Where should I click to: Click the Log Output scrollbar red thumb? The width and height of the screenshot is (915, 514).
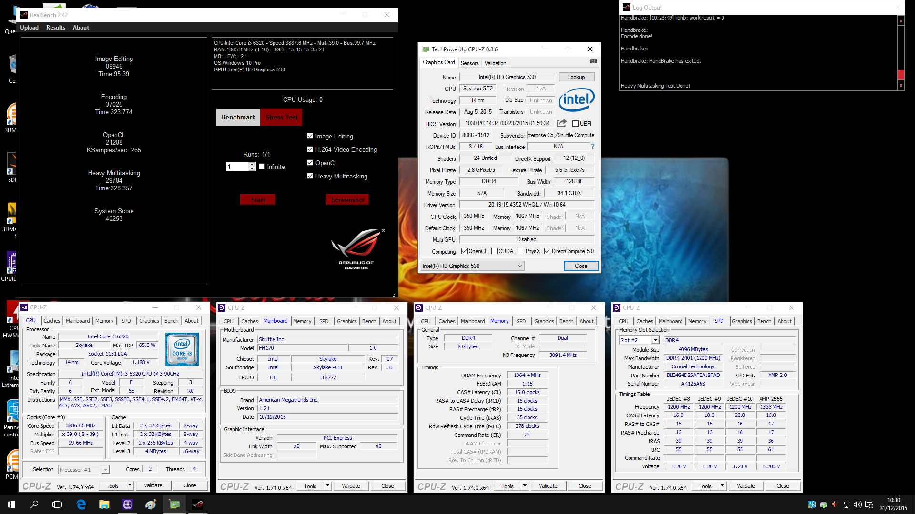click(x=901, y=75)
